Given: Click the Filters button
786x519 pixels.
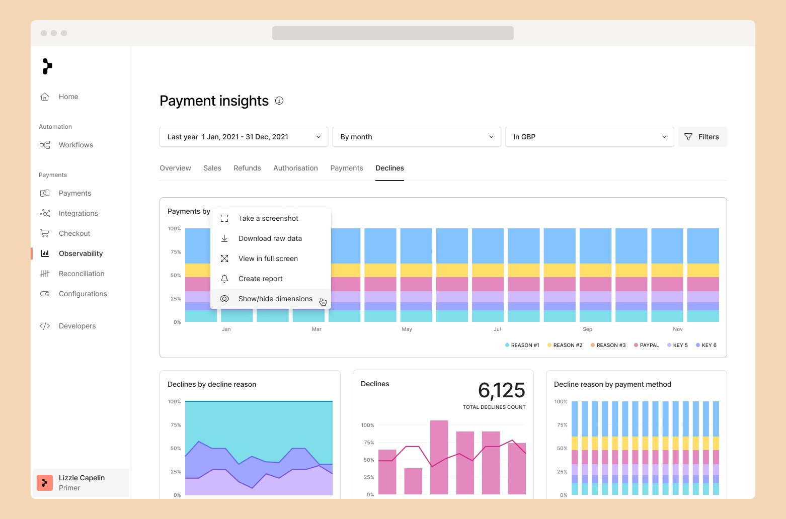Looking at the screenshot, I should (702, 137).
